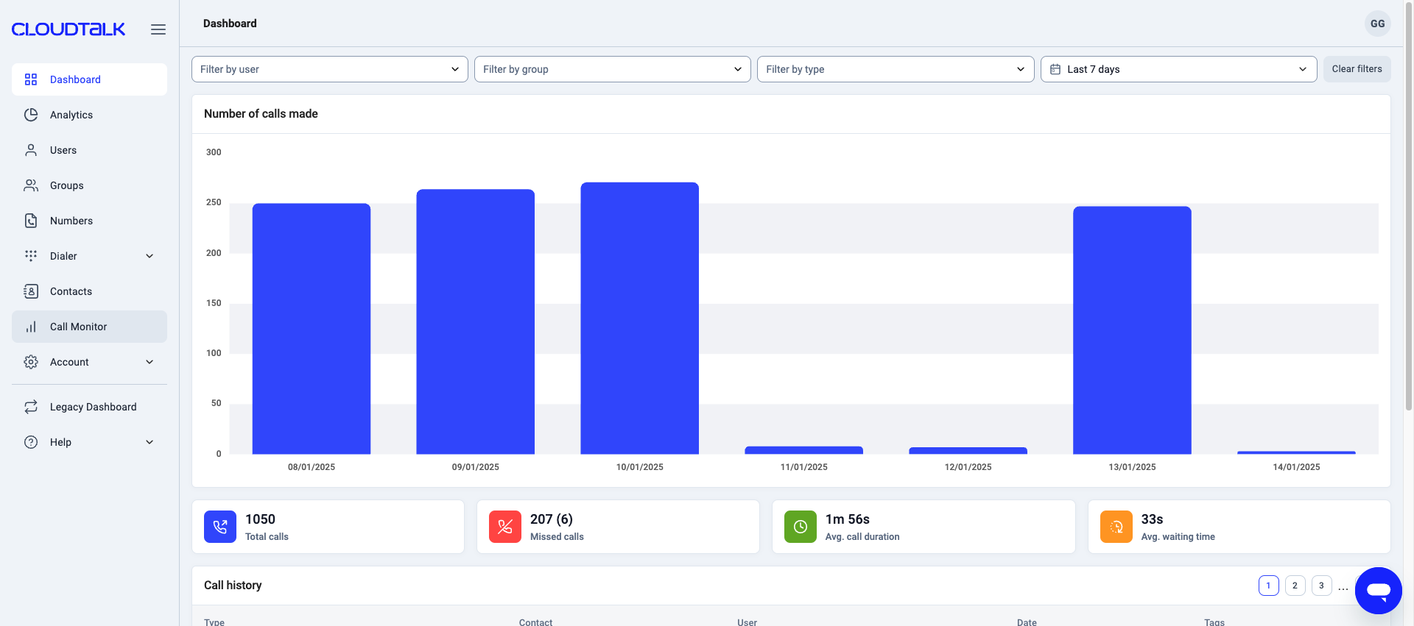
Task: Open Analytics from the sidebar
Action: tap(90, 115)
